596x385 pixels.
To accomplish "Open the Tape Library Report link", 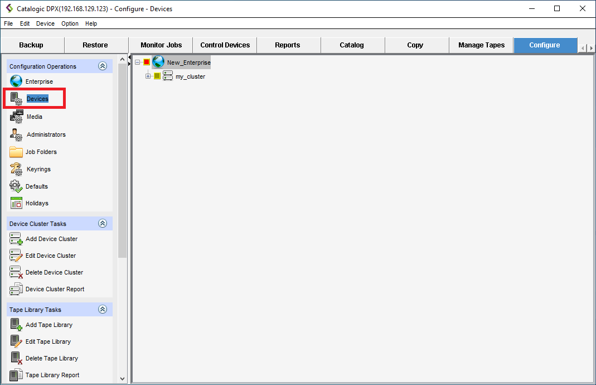I will (x=52, y=375).
